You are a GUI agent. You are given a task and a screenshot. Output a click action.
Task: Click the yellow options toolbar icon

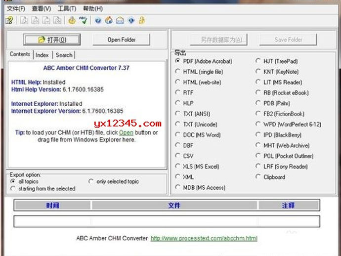(72, 20)
